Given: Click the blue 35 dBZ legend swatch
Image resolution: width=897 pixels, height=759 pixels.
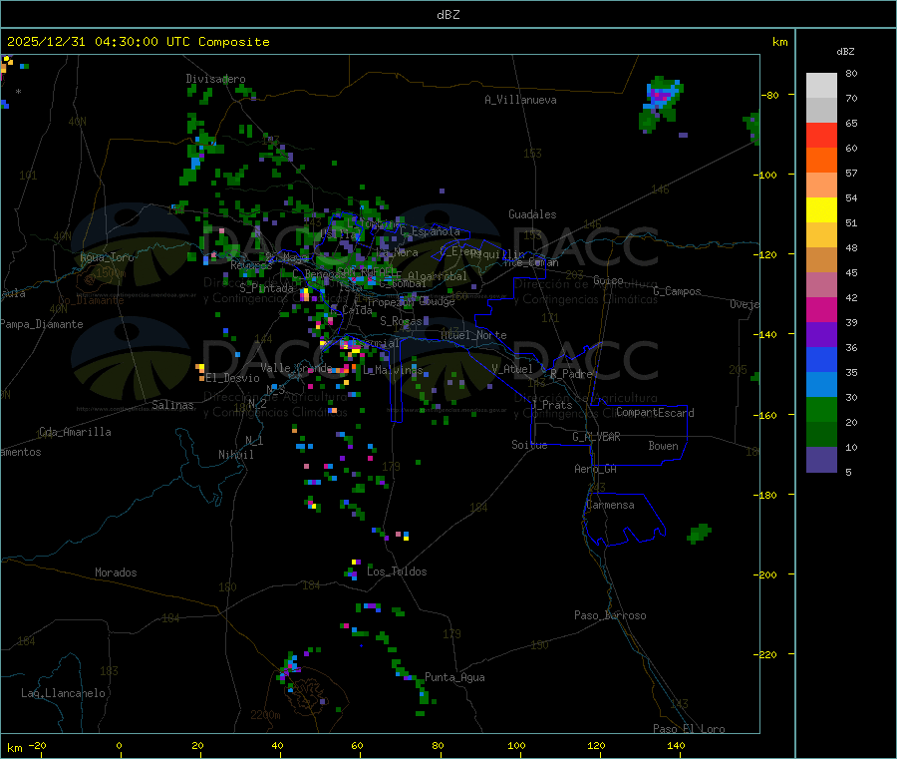Looking at the screenshot, I should pyautogui.click(x=821, y=359).
